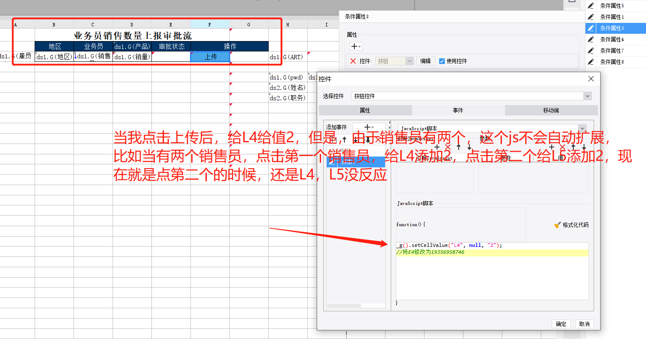Click pencil icon for 条件属性4
The image size is (646, 339).
click(x=591, y=39)
